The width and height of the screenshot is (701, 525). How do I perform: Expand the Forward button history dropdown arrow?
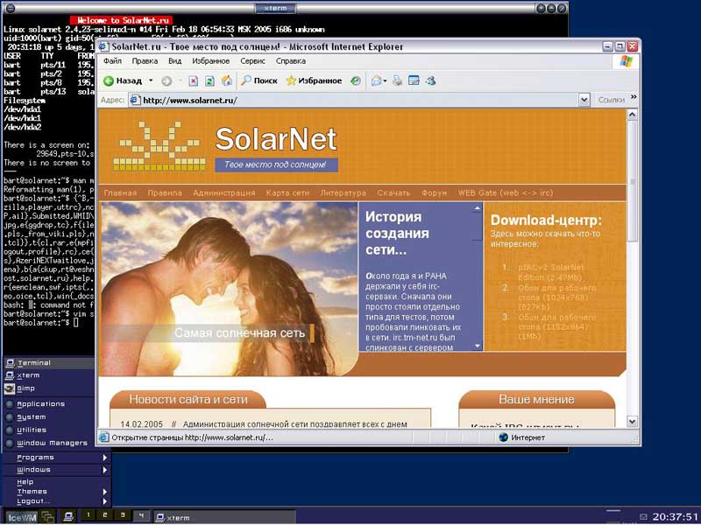click(180, 80)
